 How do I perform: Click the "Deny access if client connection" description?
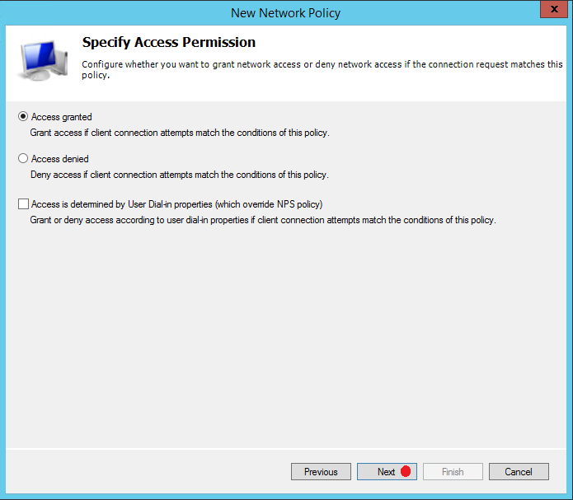pos(180,175)
